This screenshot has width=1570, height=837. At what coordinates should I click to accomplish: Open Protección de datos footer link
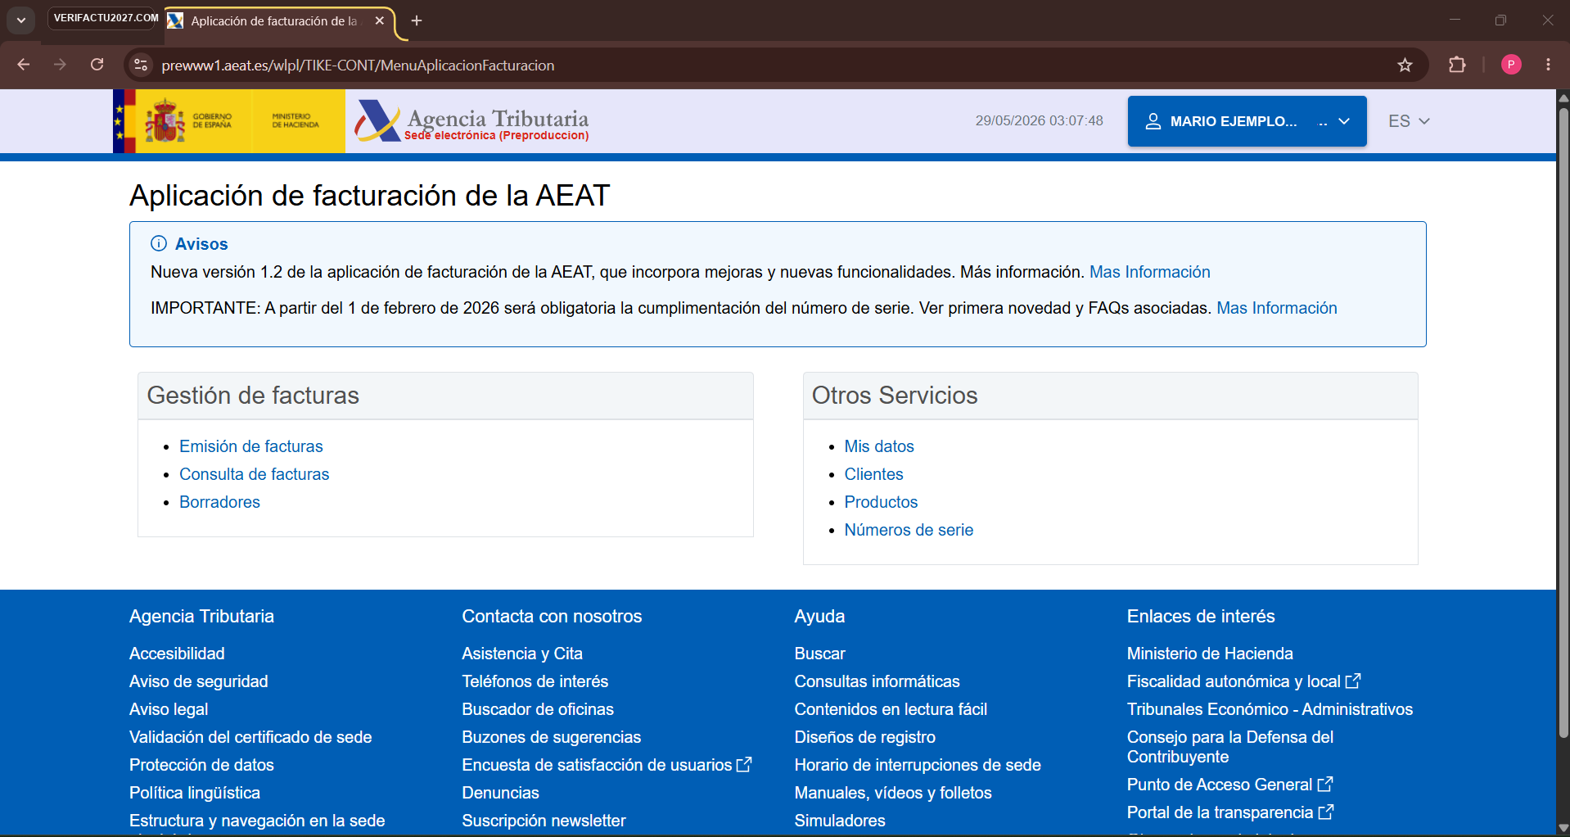[201, 765]
